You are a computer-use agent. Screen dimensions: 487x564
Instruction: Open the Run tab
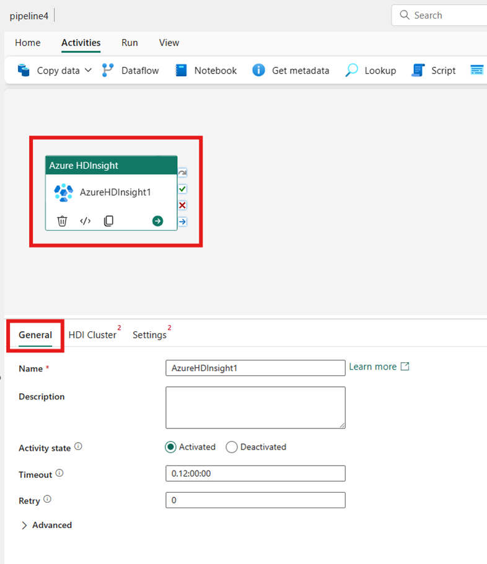[129, 43]
